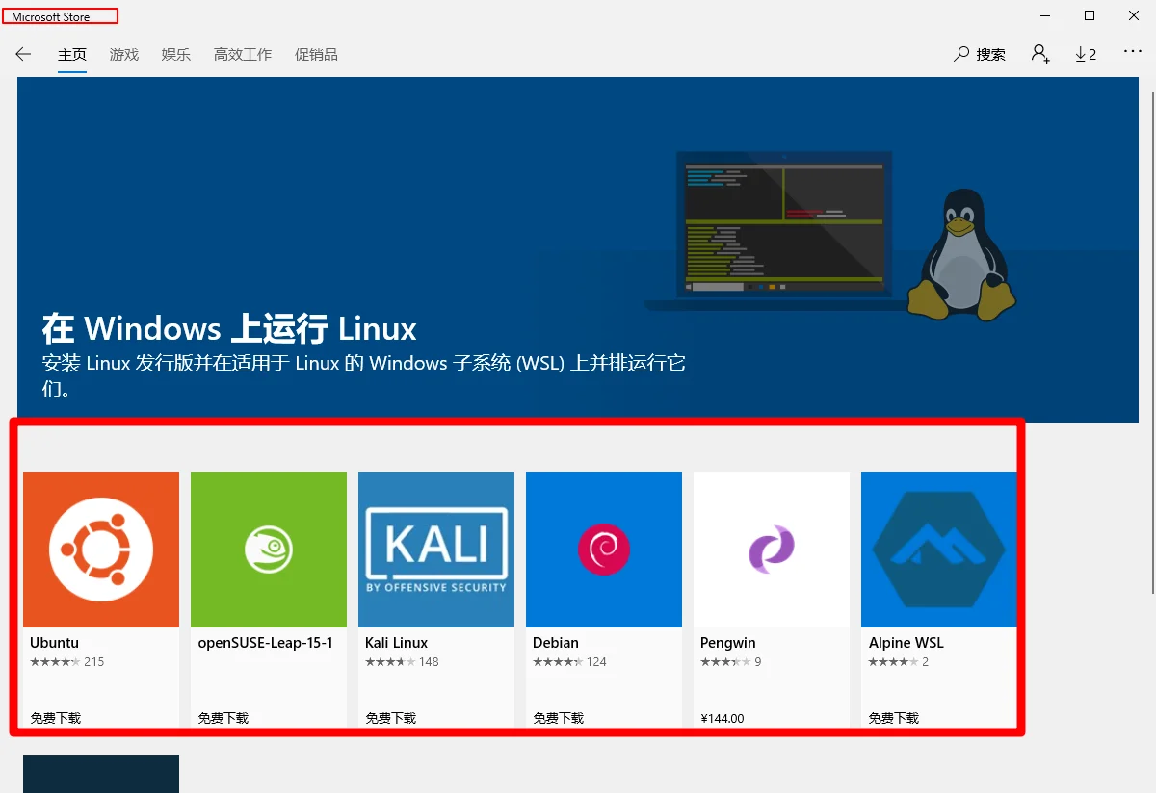Click the openSUSE chameleon logo tile
The image size is (1156, 793).
(x=269, y=550)
